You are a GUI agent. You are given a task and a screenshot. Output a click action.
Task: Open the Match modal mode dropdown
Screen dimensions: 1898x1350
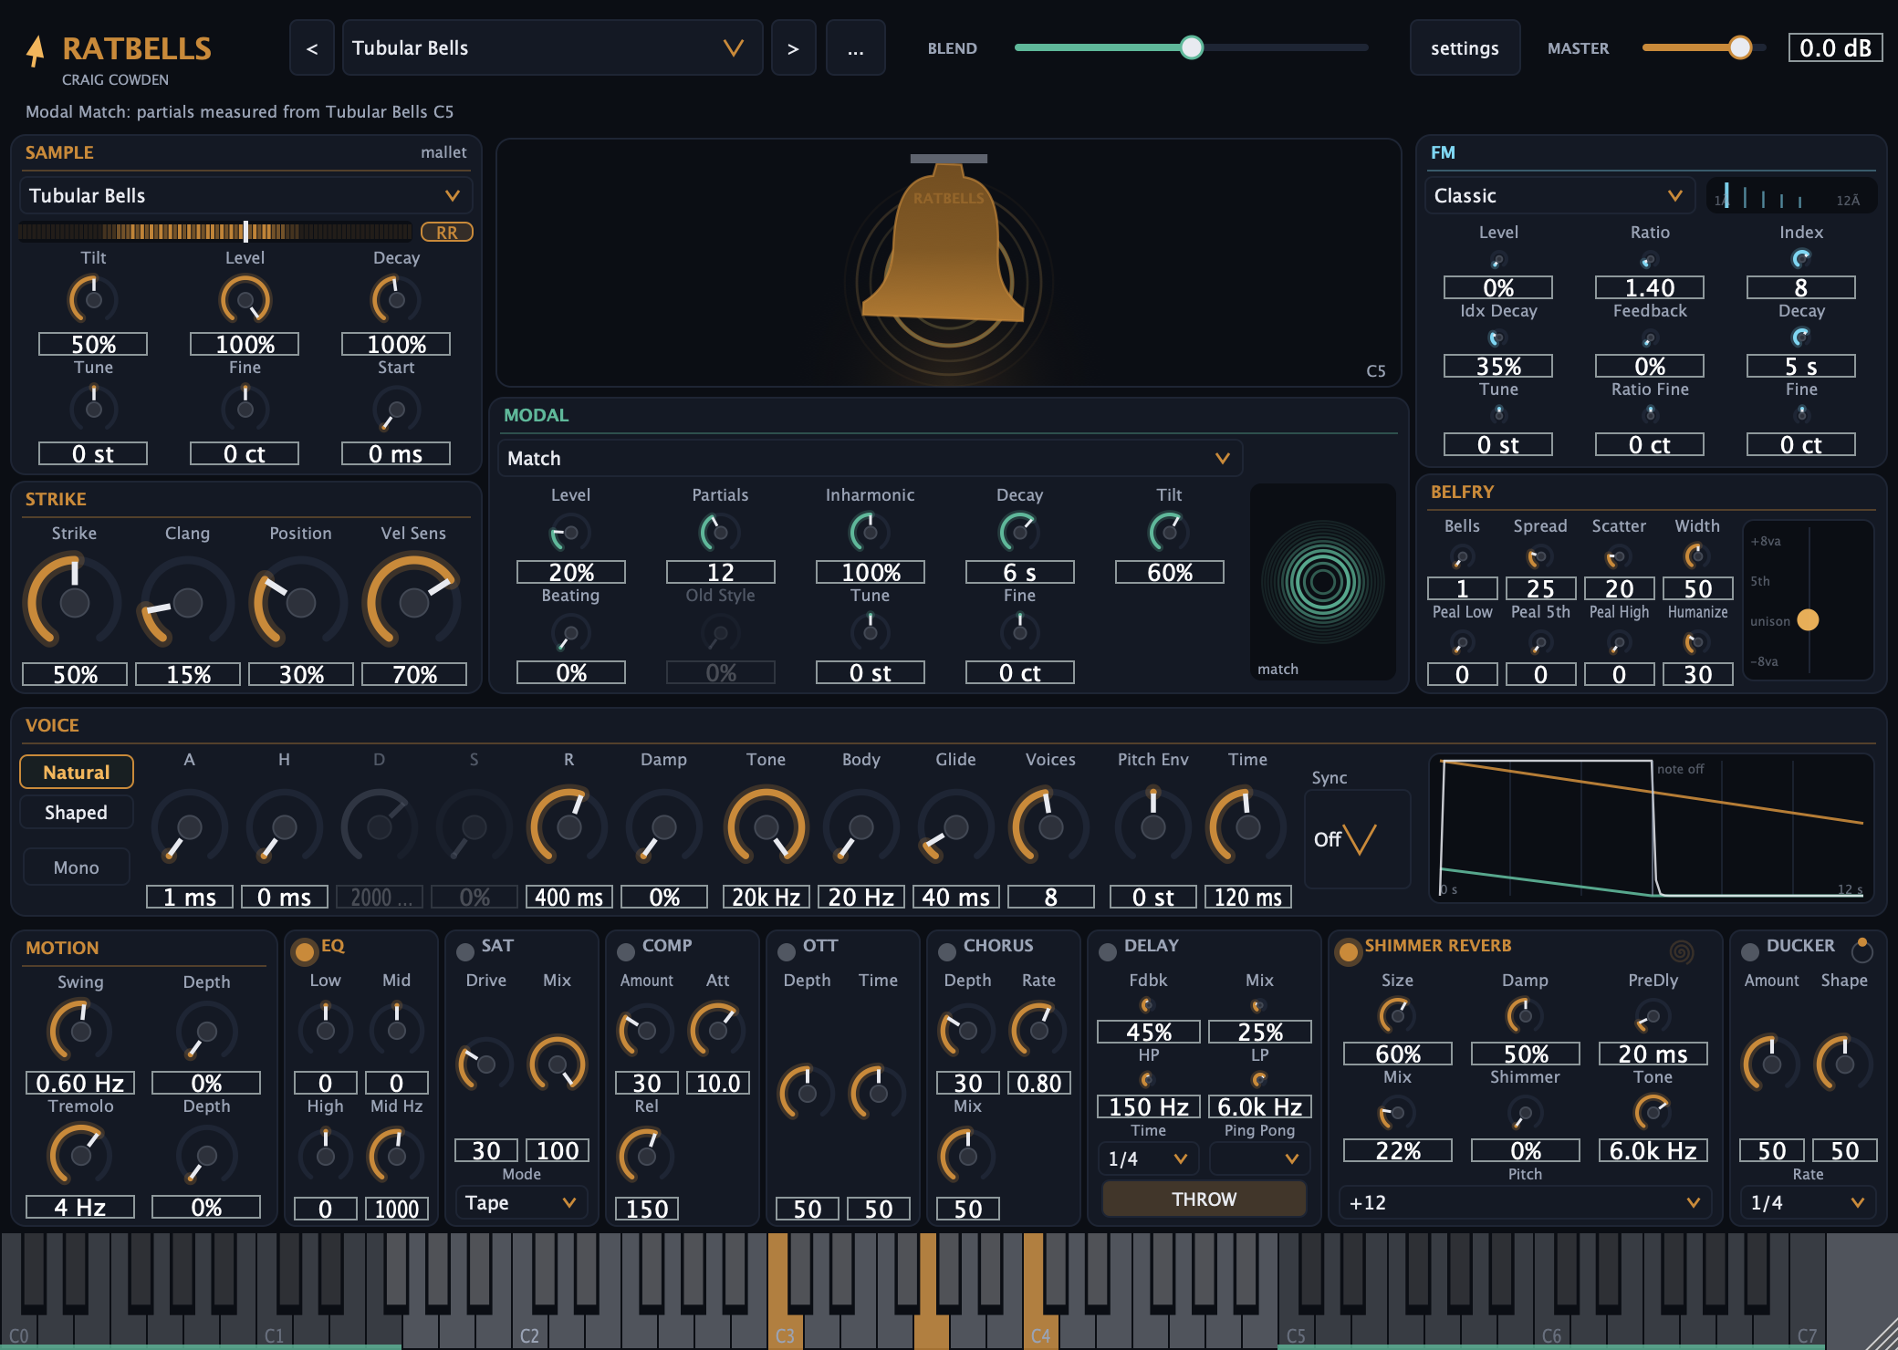point(870,458)
